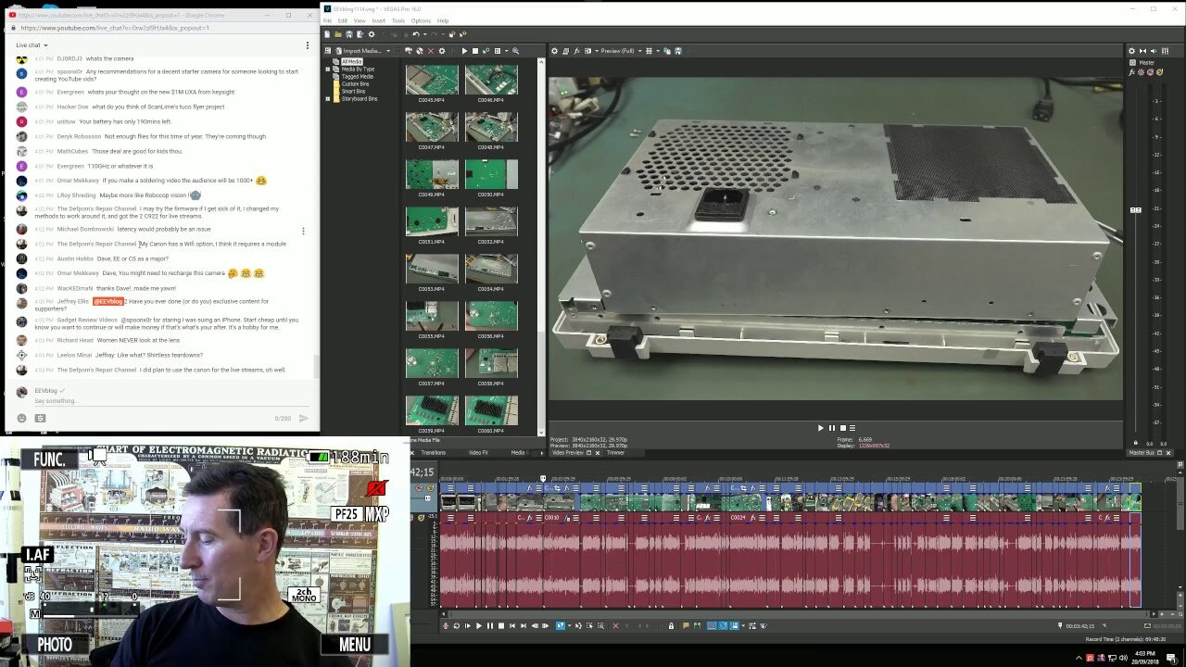
Task: Toggle Enable Snapping icon on timeline toolbar
Action: pyautogui.click(x=712, y=625)
